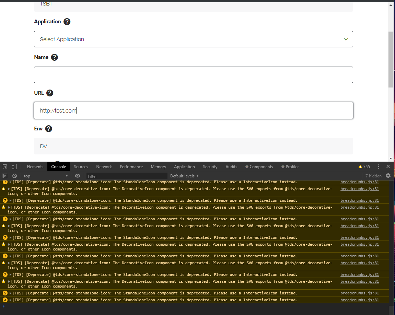Switch to the Network tab
This screenshot has height=315, width=395.
(104, 166)
